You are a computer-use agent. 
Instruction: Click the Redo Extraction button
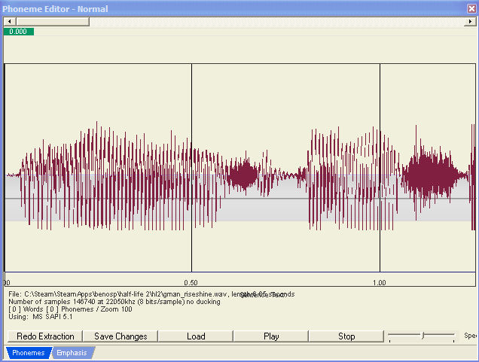pos(45,336)
